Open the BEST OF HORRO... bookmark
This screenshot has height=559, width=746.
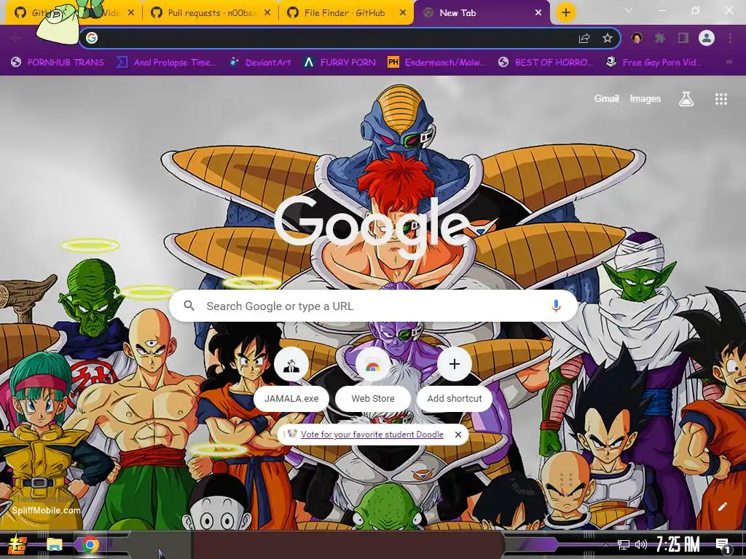click(x=546, y=63)
